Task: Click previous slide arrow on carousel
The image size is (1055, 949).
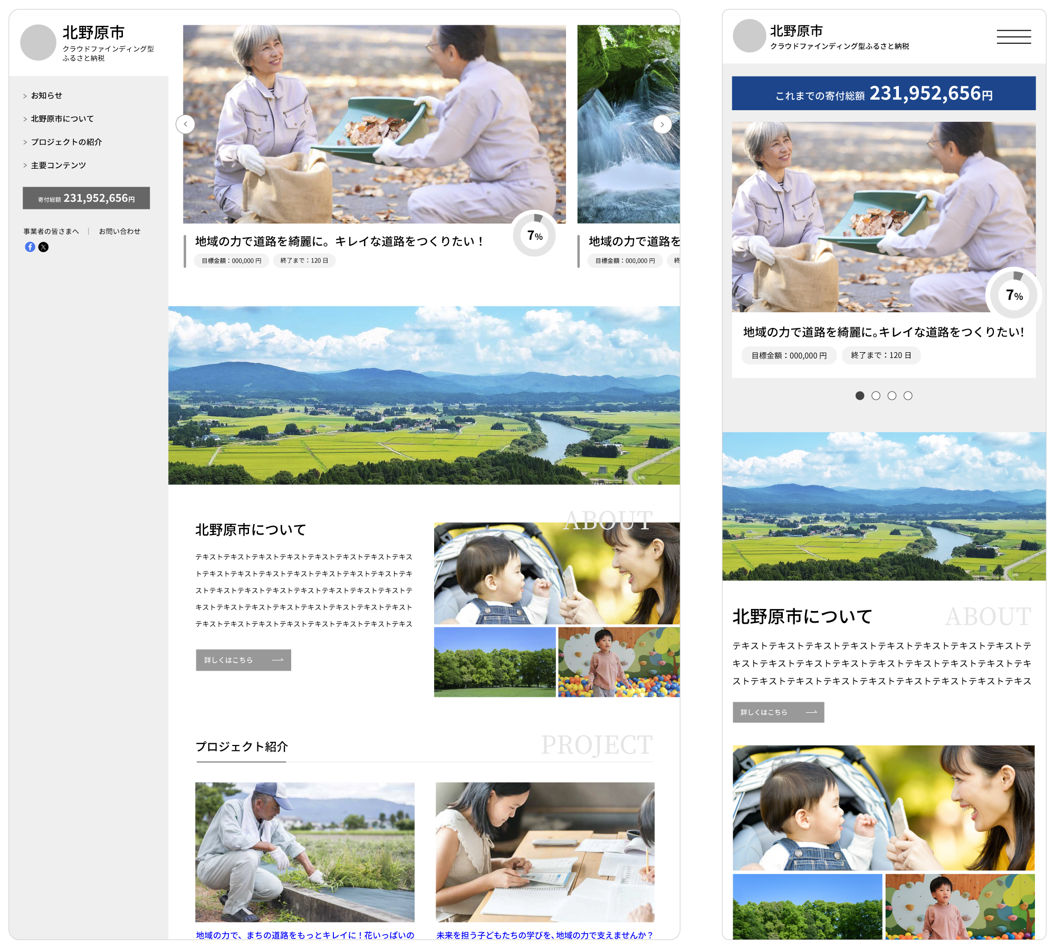Action: pos(185,124)
